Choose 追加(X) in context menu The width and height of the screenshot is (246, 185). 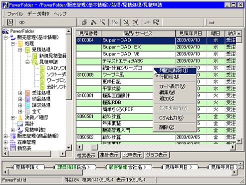pyautogui.click(x=174, y=98)
